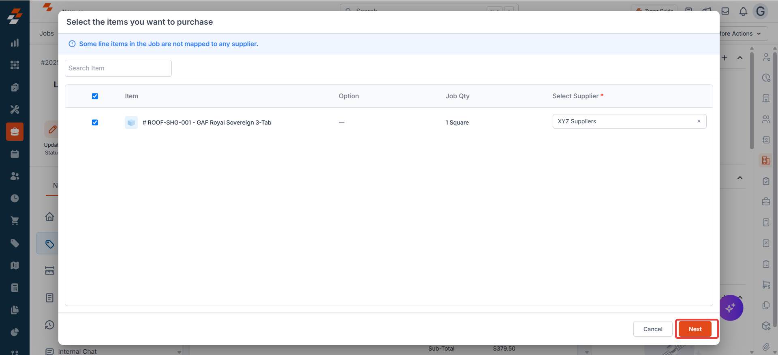
Task: Open the price tag sidebar icon
Action: [15, 243]
